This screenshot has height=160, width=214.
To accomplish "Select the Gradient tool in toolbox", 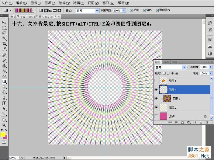I will pos(4,81).
